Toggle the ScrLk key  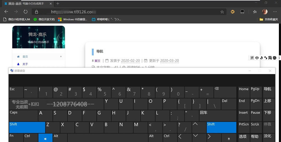pos(256,127)
